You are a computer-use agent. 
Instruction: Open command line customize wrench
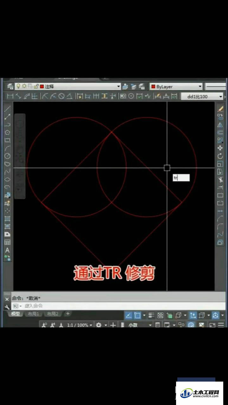7,307
